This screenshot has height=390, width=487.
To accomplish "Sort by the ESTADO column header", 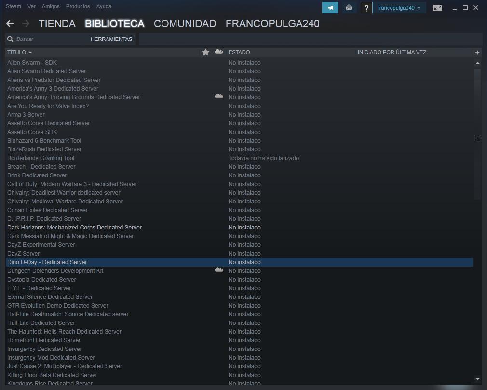I will point(239,52).
